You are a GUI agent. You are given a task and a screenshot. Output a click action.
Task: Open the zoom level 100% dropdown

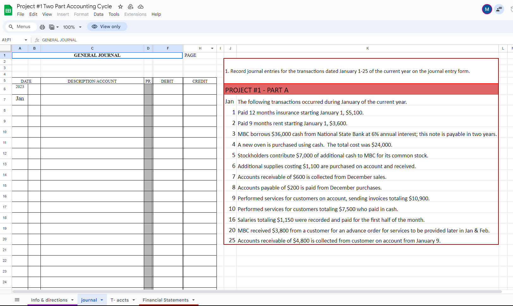pos(71,27)
